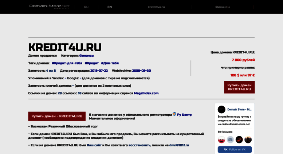This screenshot has width=283, height=154.
Task: Switch language to EN
Action: click(x=110, y=7)
